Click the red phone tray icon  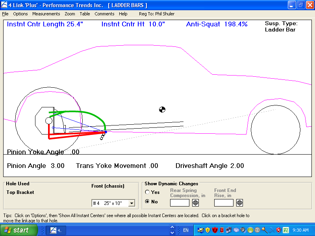(222, 230)
